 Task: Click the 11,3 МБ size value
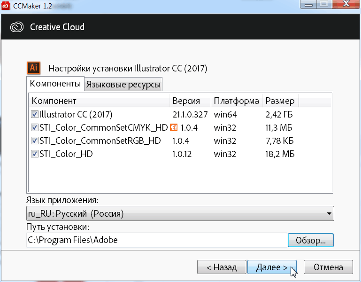click(x=278, y=127)
